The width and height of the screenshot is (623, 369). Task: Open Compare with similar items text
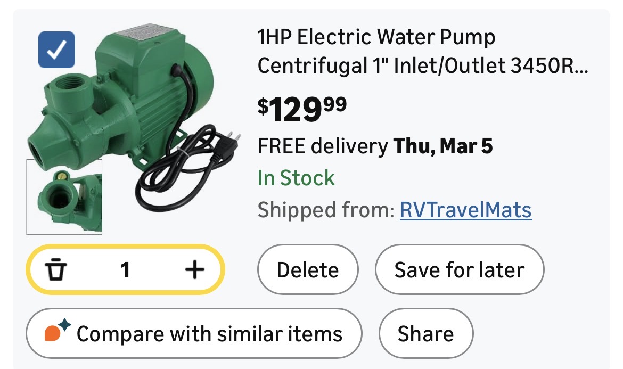pos(209,334)
